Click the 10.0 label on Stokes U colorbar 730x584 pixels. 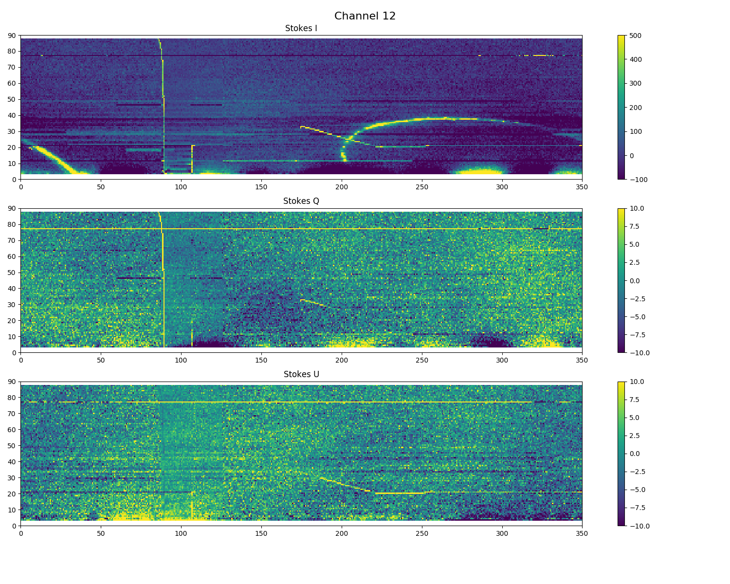tap(636, 382)
